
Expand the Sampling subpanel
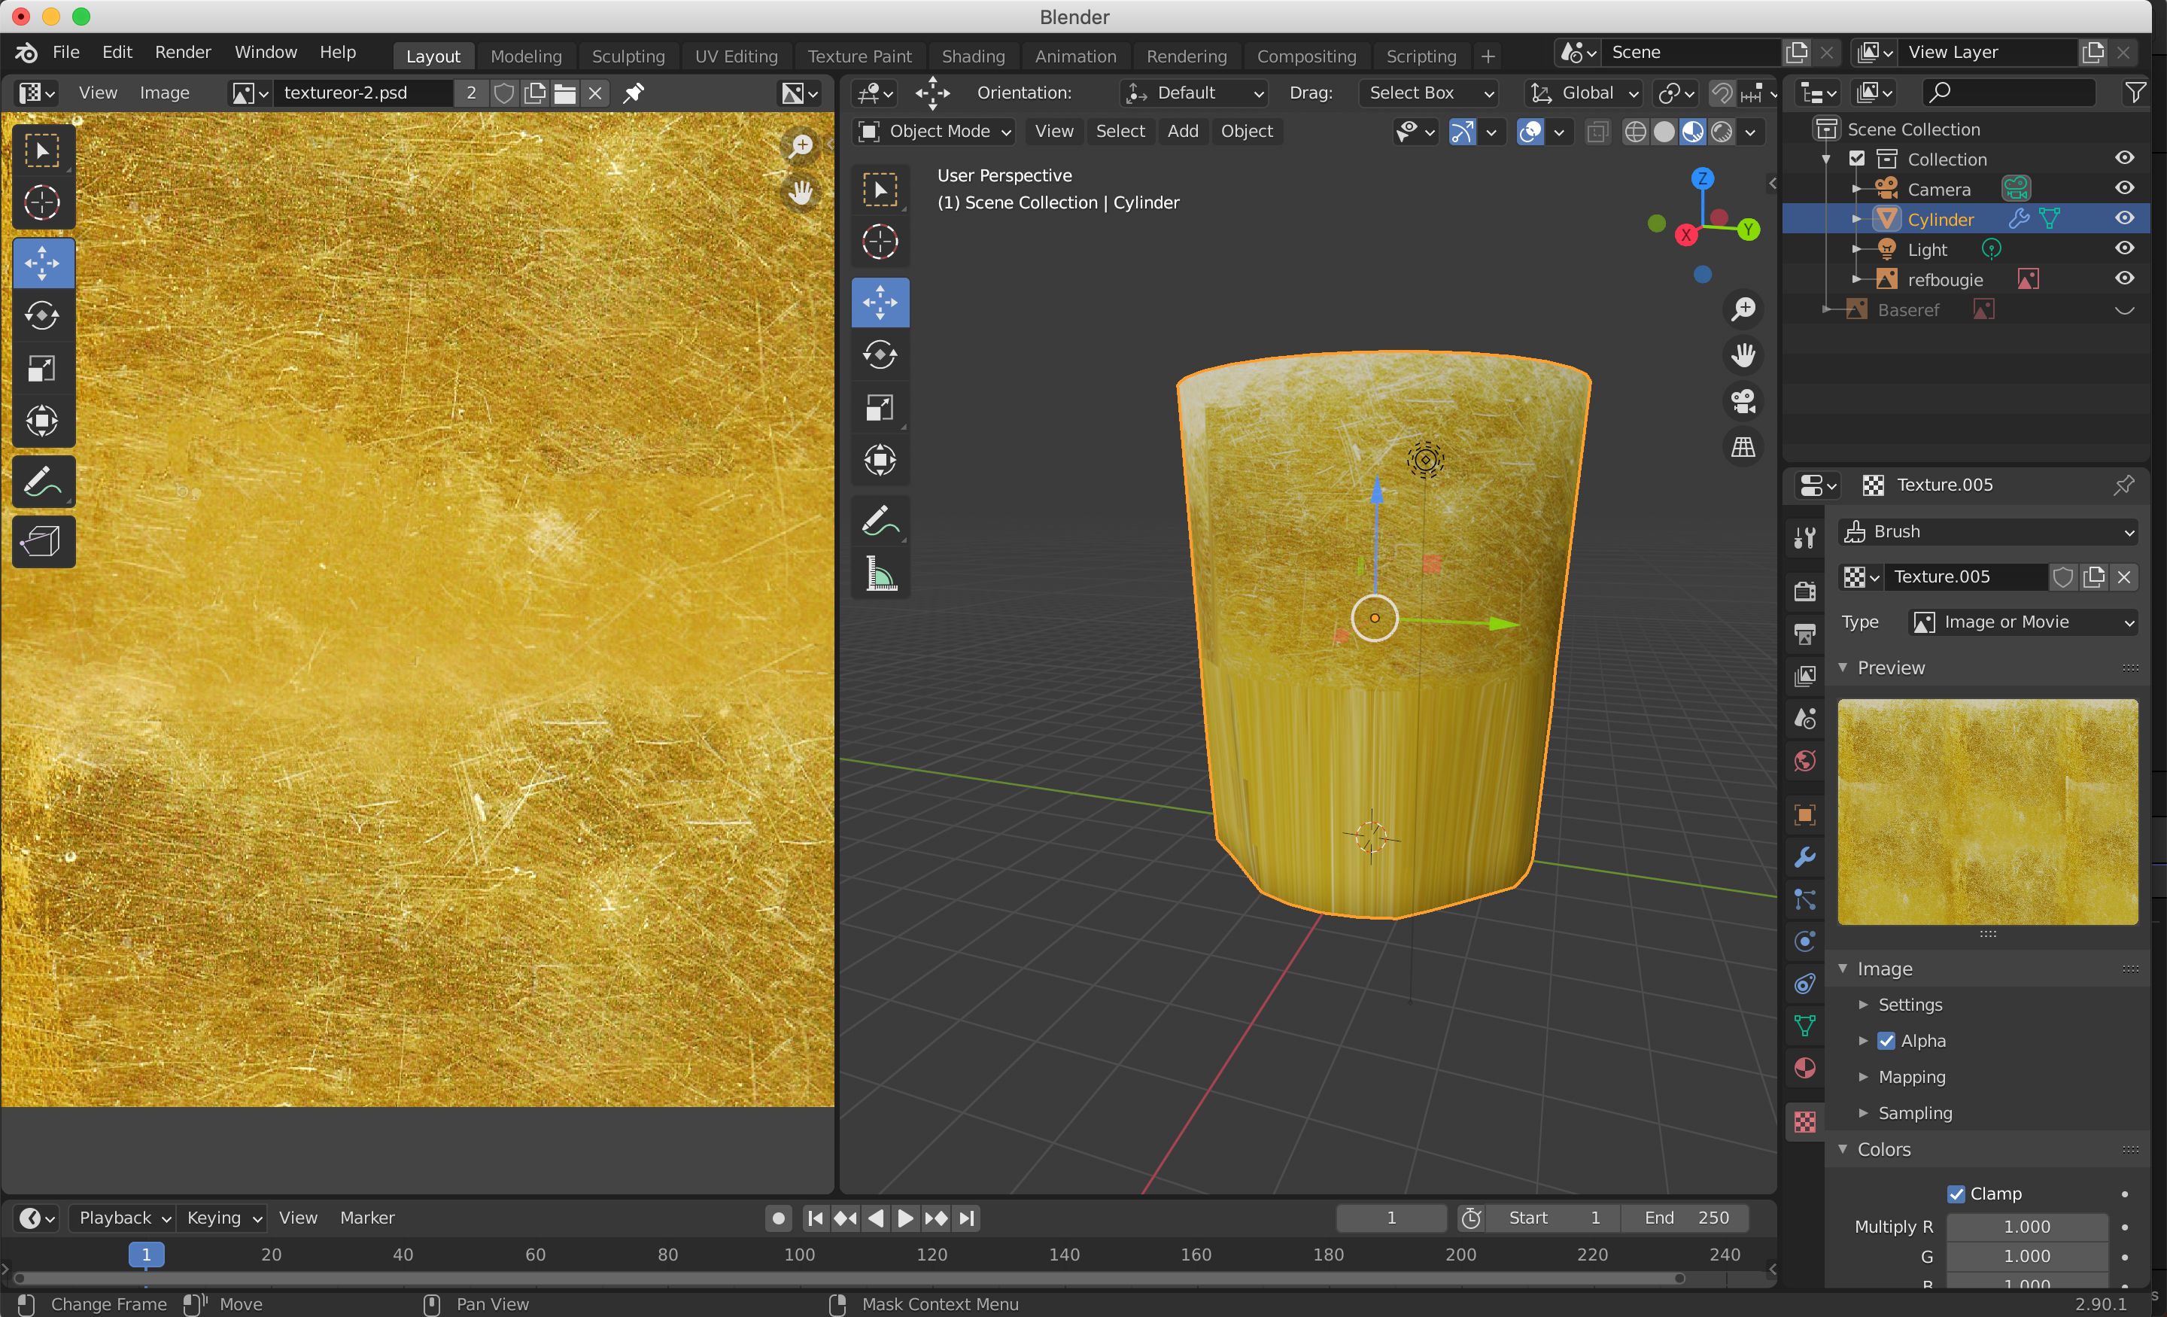click(1915, 1113)
